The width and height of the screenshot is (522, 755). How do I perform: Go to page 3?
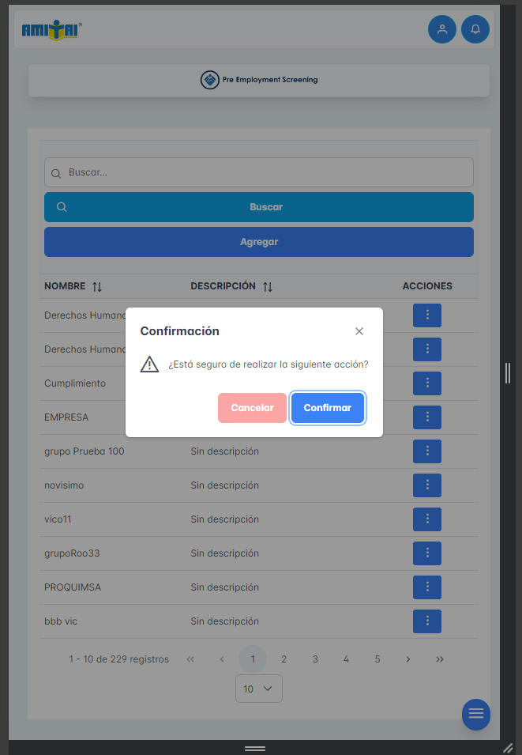[315, 659]
